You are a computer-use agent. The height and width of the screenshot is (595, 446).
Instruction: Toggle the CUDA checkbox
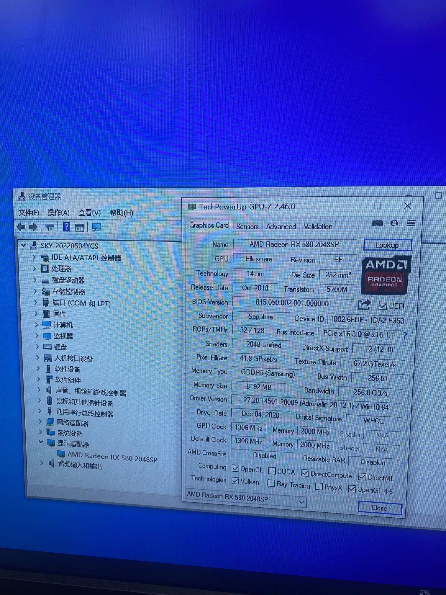272,470
